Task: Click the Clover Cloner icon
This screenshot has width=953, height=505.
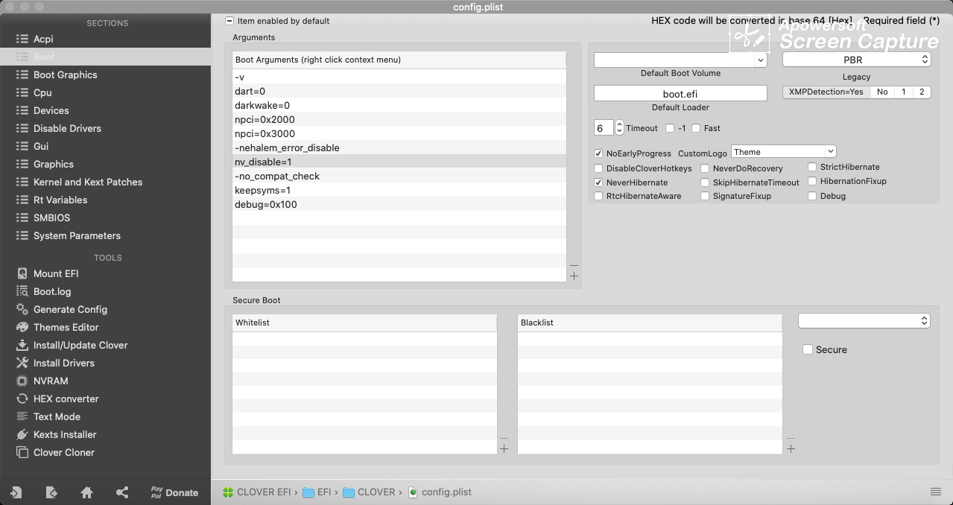Action: (22, 452)
